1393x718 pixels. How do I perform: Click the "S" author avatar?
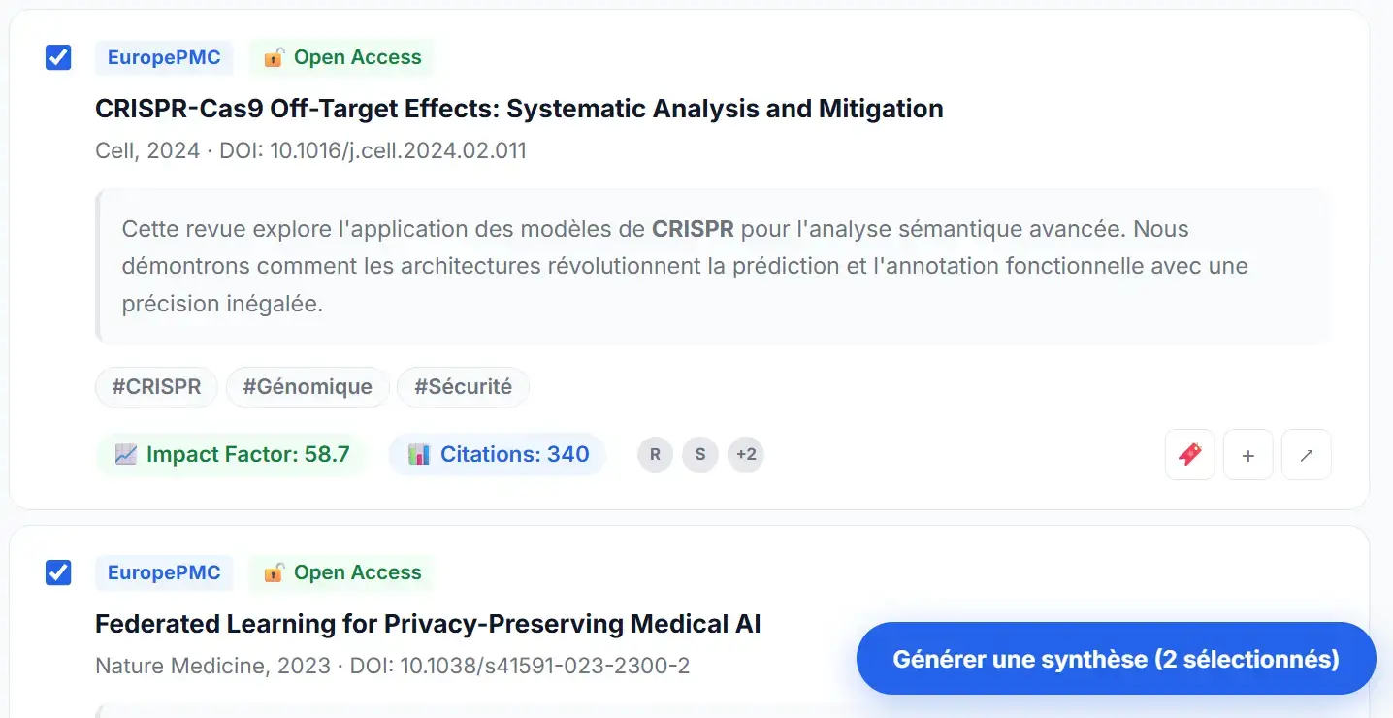[700, 454]
